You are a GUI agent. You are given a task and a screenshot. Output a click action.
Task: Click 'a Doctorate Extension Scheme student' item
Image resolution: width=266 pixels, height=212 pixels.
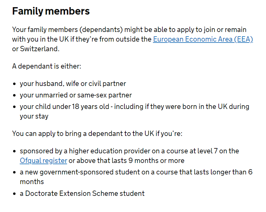[x=82, y=194]
